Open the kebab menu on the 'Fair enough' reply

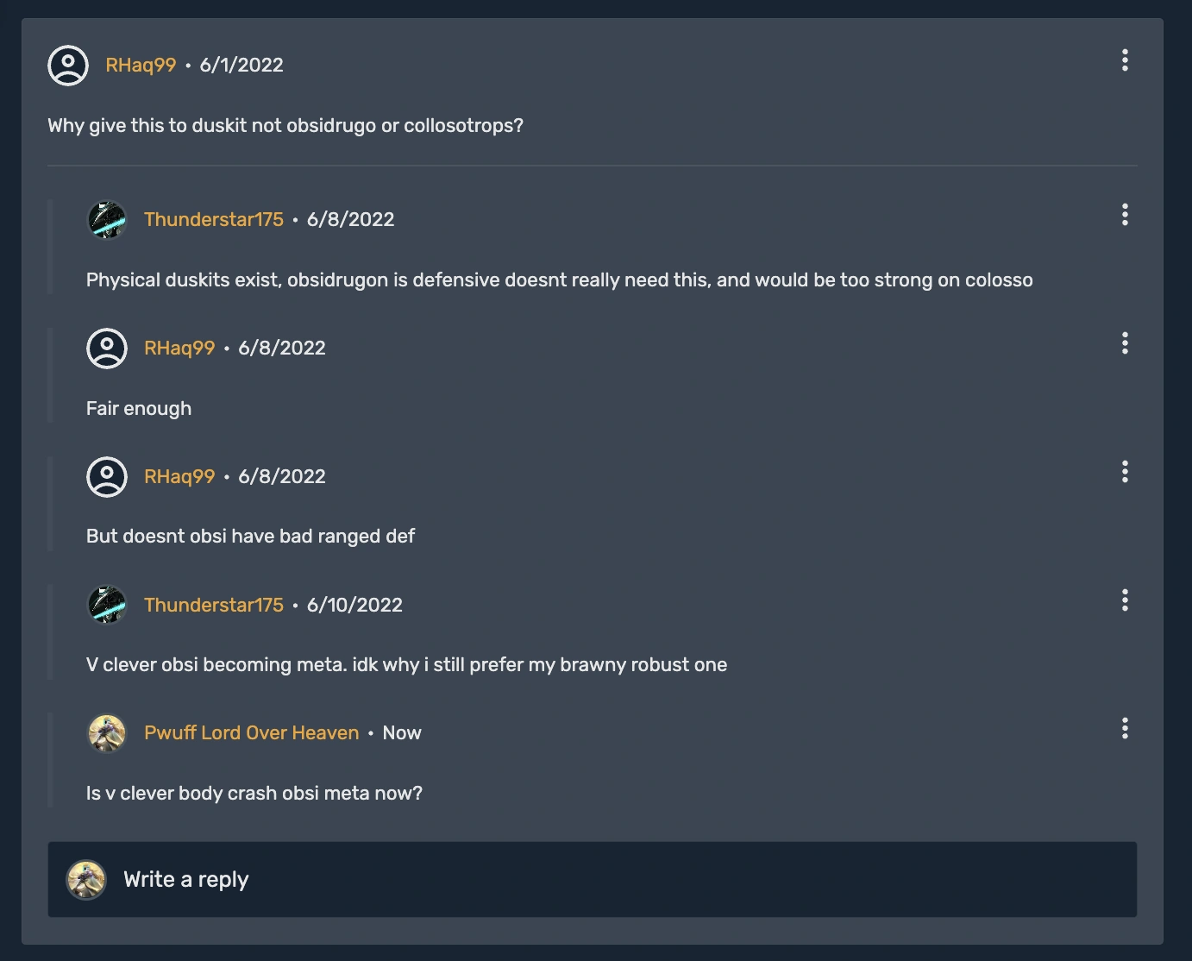pos(1125,343)
